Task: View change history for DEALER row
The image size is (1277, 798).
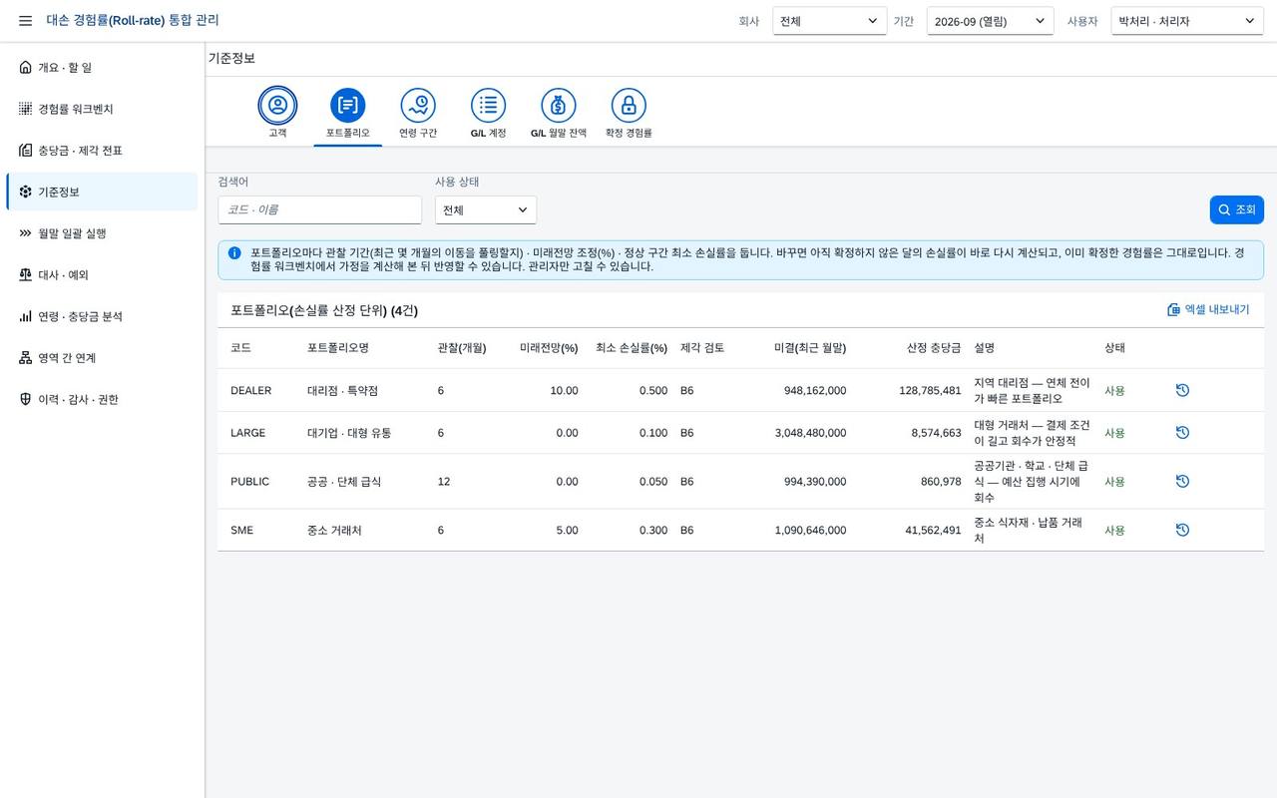Action: tap(1182, 390)
